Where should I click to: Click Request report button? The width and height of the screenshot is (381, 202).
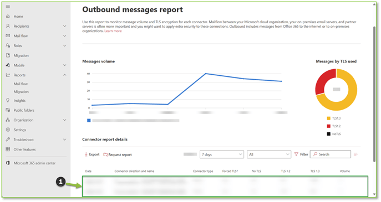(118, 155)
